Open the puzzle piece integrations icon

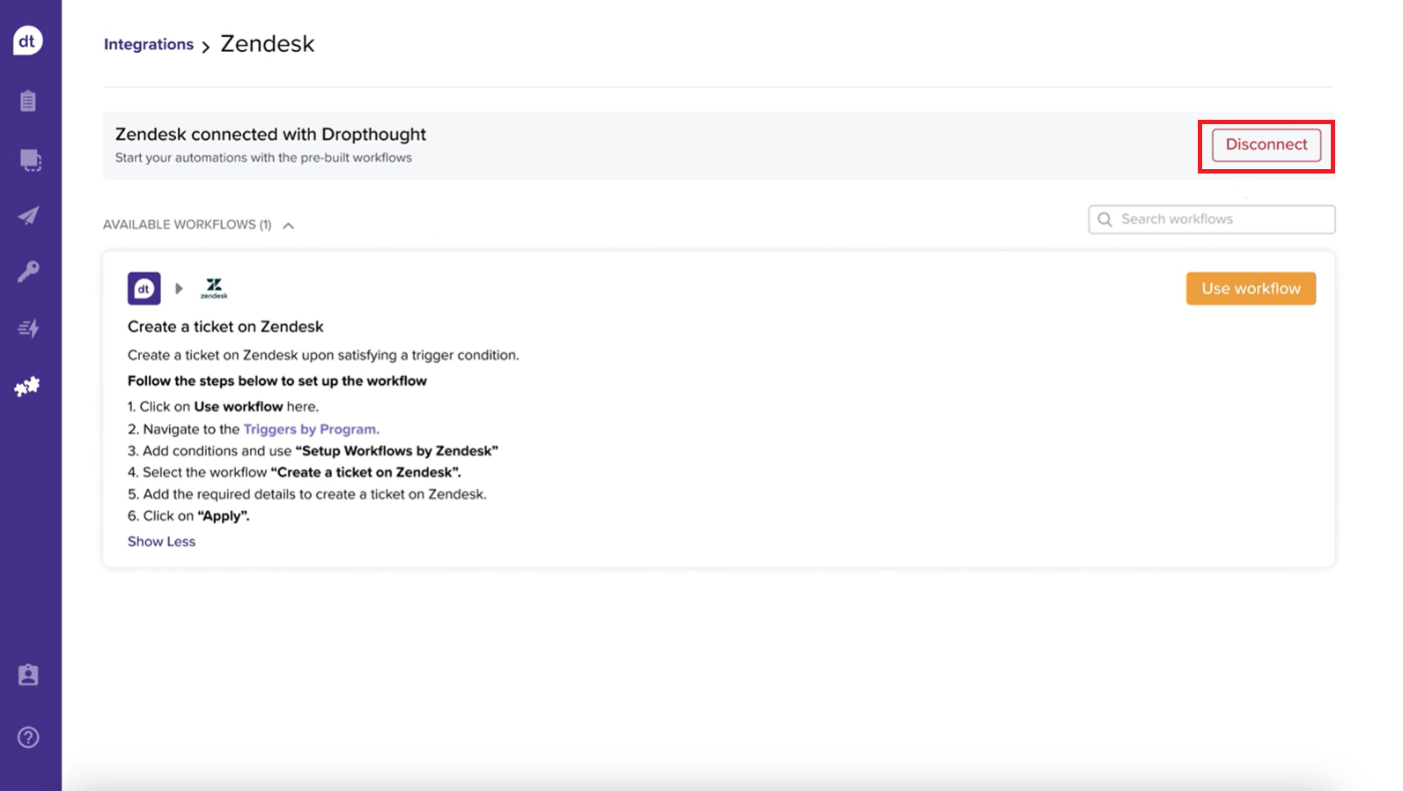click(27, 387)
